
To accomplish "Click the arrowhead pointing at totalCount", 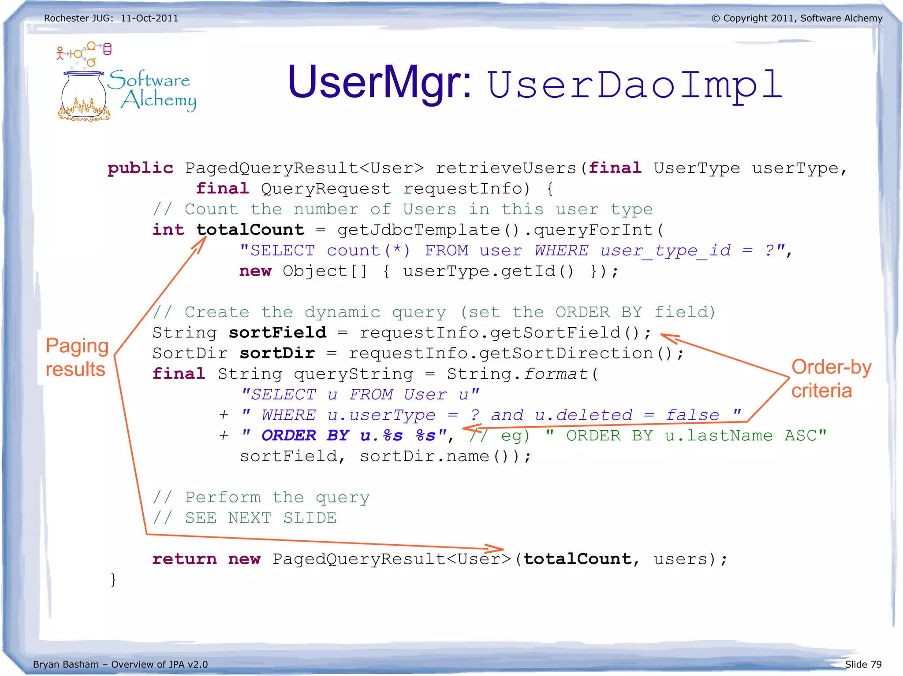I will pyautogui.click(x=203, y=241).
